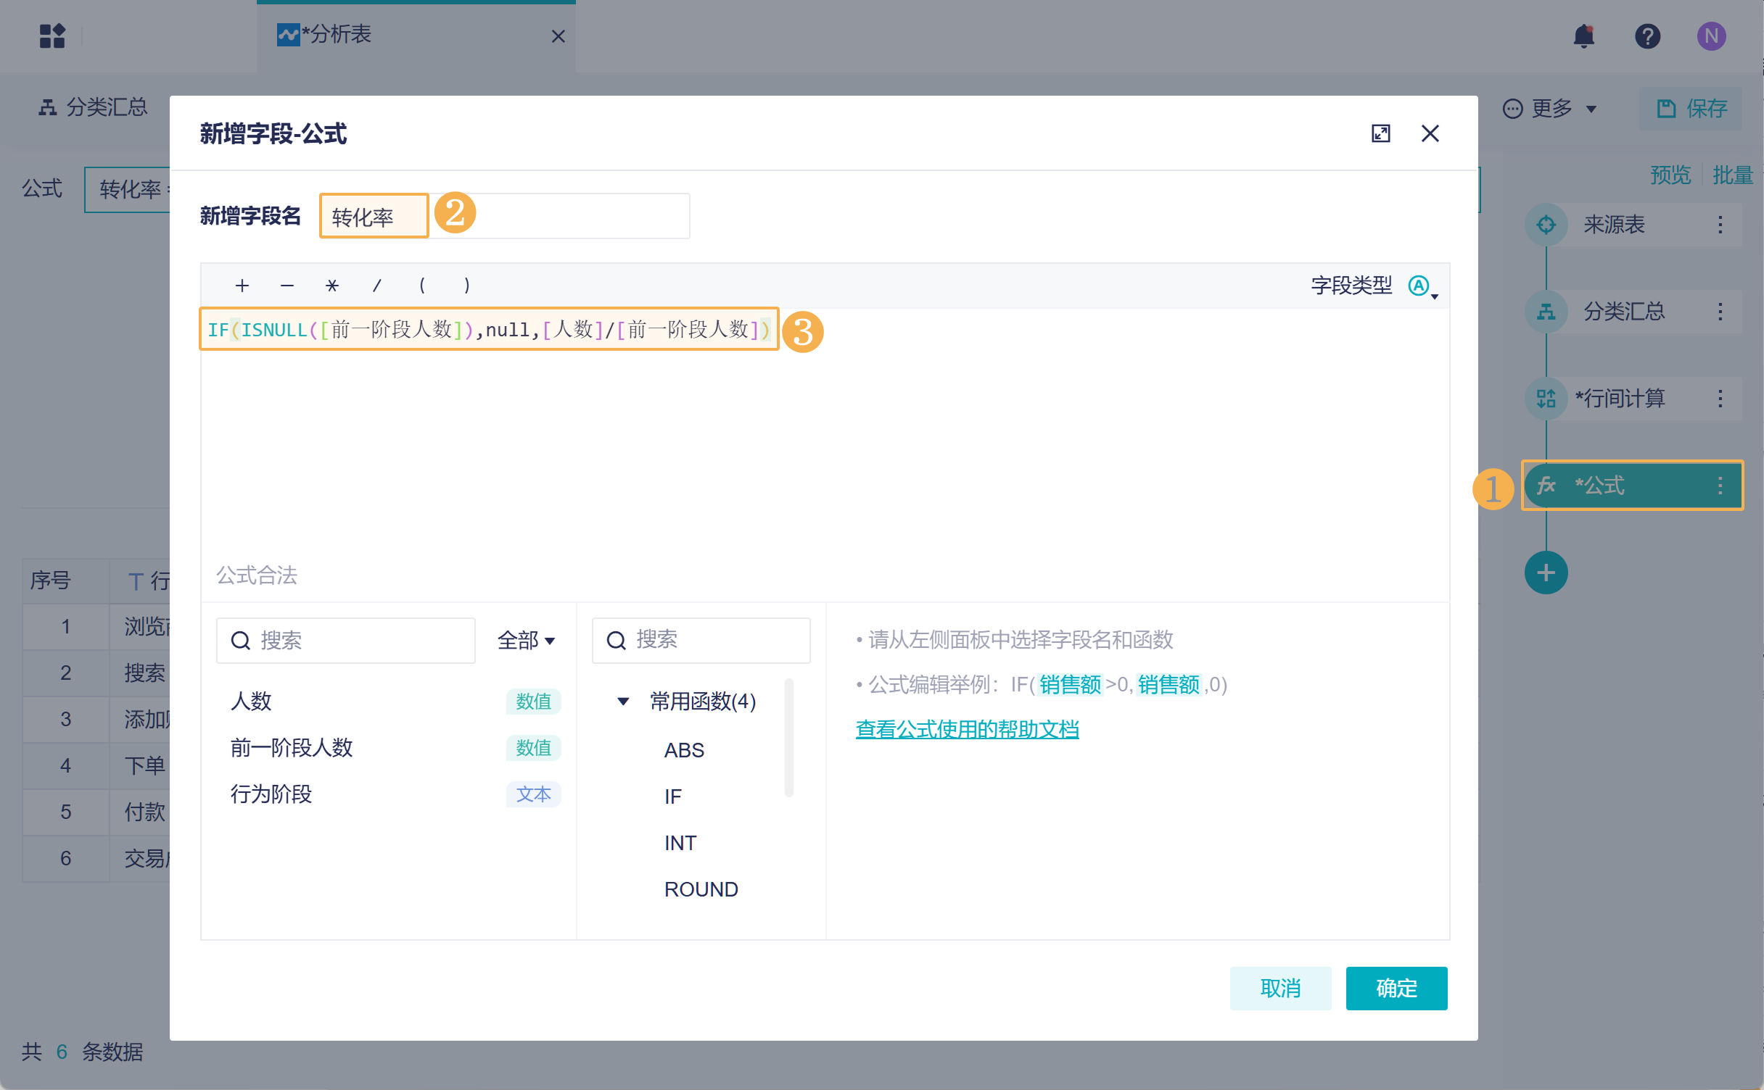Open the formula help document link
The width and height of the screenshot is (1764, 1090).
[967, 729]
